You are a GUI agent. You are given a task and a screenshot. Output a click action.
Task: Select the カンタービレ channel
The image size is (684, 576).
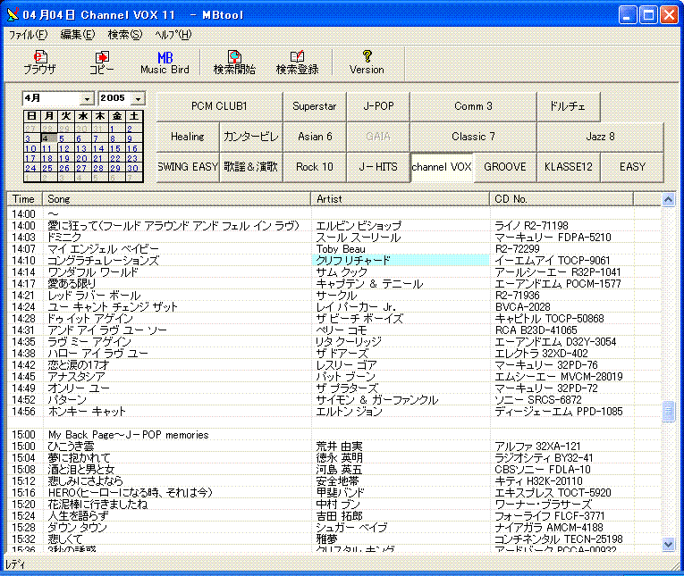pyautogui.click(x=251, y=137)
